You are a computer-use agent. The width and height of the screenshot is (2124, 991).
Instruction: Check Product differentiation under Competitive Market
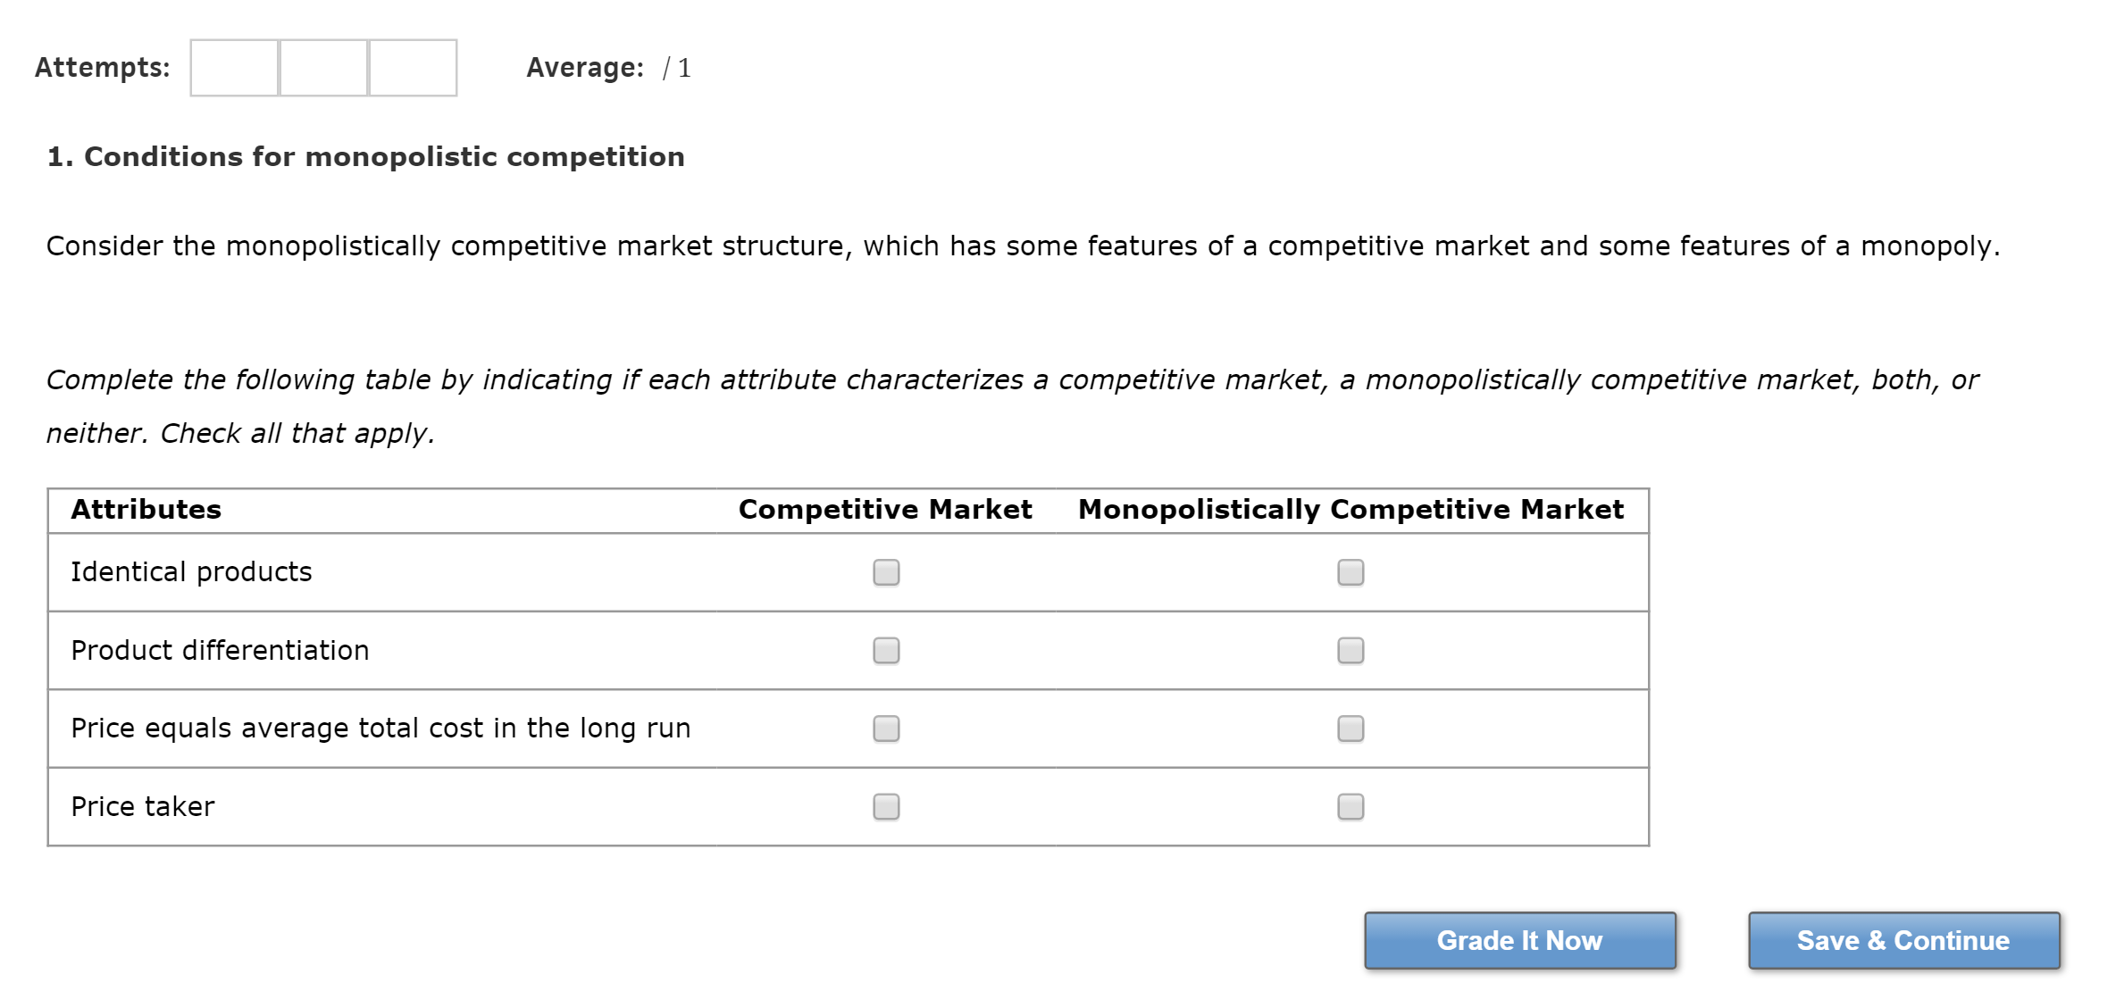886,651
